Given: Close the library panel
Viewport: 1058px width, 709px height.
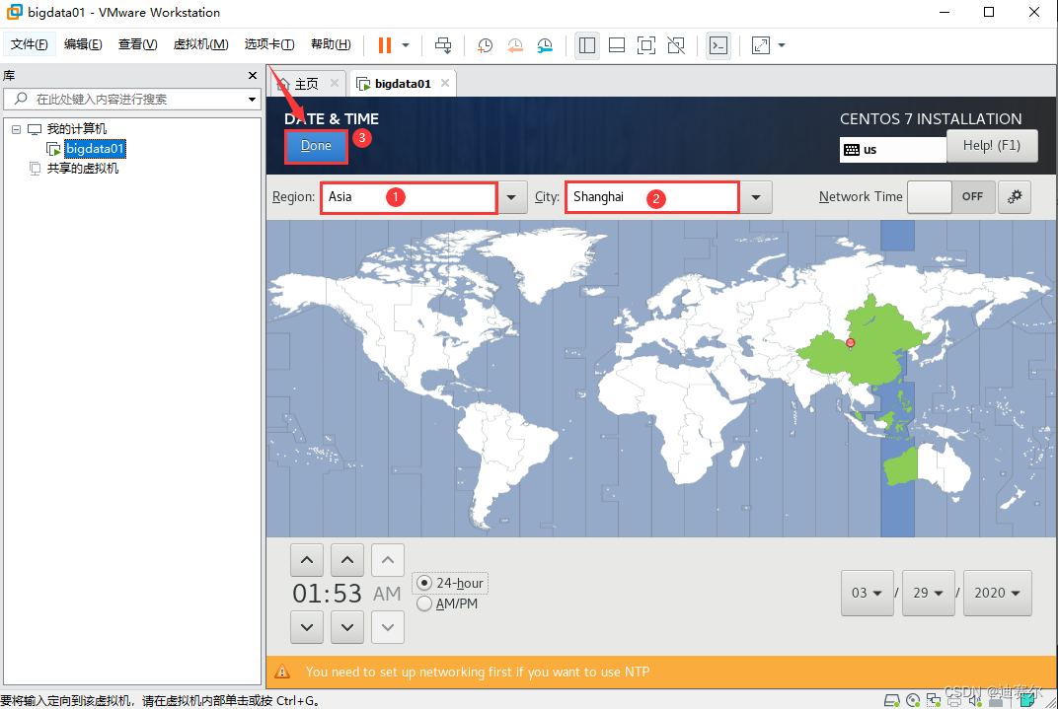Looking at the screenshot, I should pos(253,76).
